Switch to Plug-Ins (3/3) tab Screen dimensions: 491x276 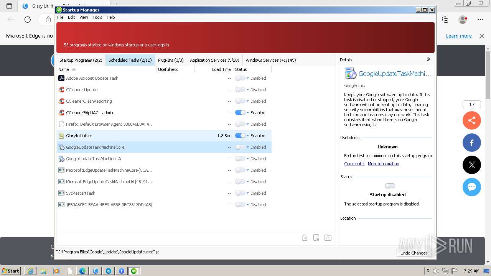171,60
